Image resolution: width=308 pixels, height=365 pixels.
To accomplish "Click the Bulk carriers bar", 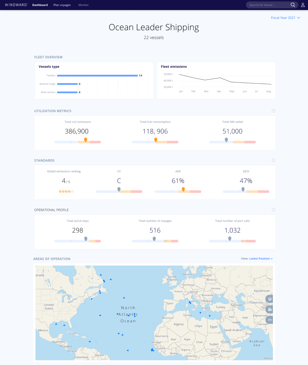I will click(67, 92).
